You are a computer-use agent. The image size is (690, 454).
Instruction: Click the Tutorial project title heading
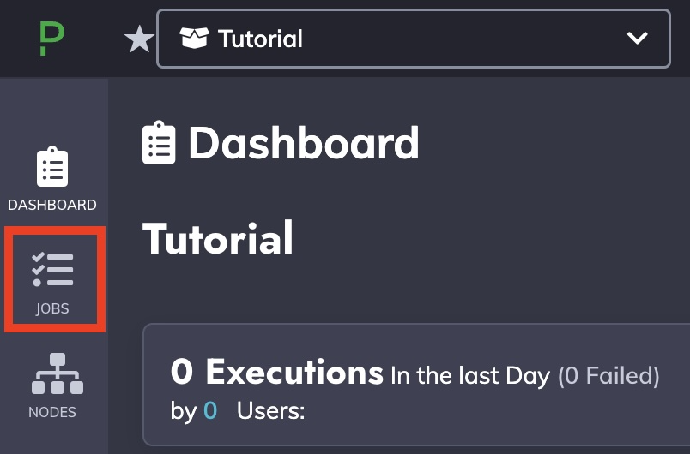pyautogui.click(x=218, y=239)
